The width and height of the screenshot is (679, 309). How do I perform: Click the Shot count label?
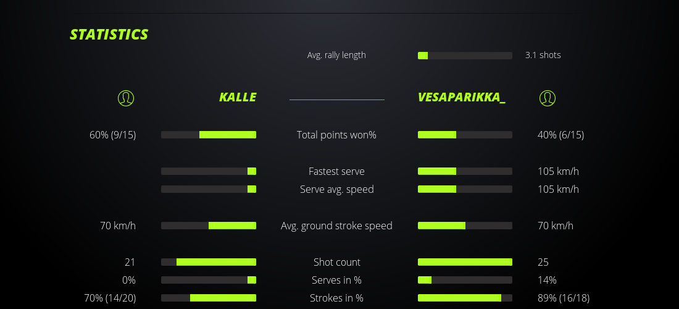(x=336, y=262)
